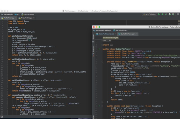Click the colored-lines arrow icon in PyCharm toolbar
This screenshot has width=180, height=128.
point(173,14)
